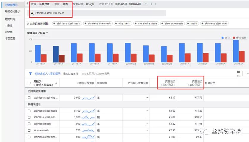Collapse the chart panel chevron
This screenshot has height=142, width=249.
pos(248,74)
